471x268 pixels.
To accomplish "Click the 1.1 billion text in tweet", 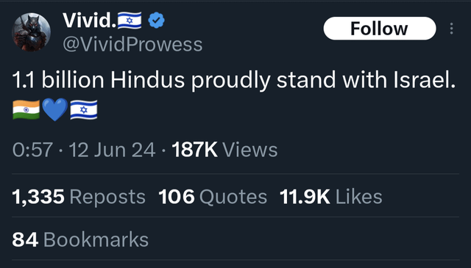I will tap(58, 80).
